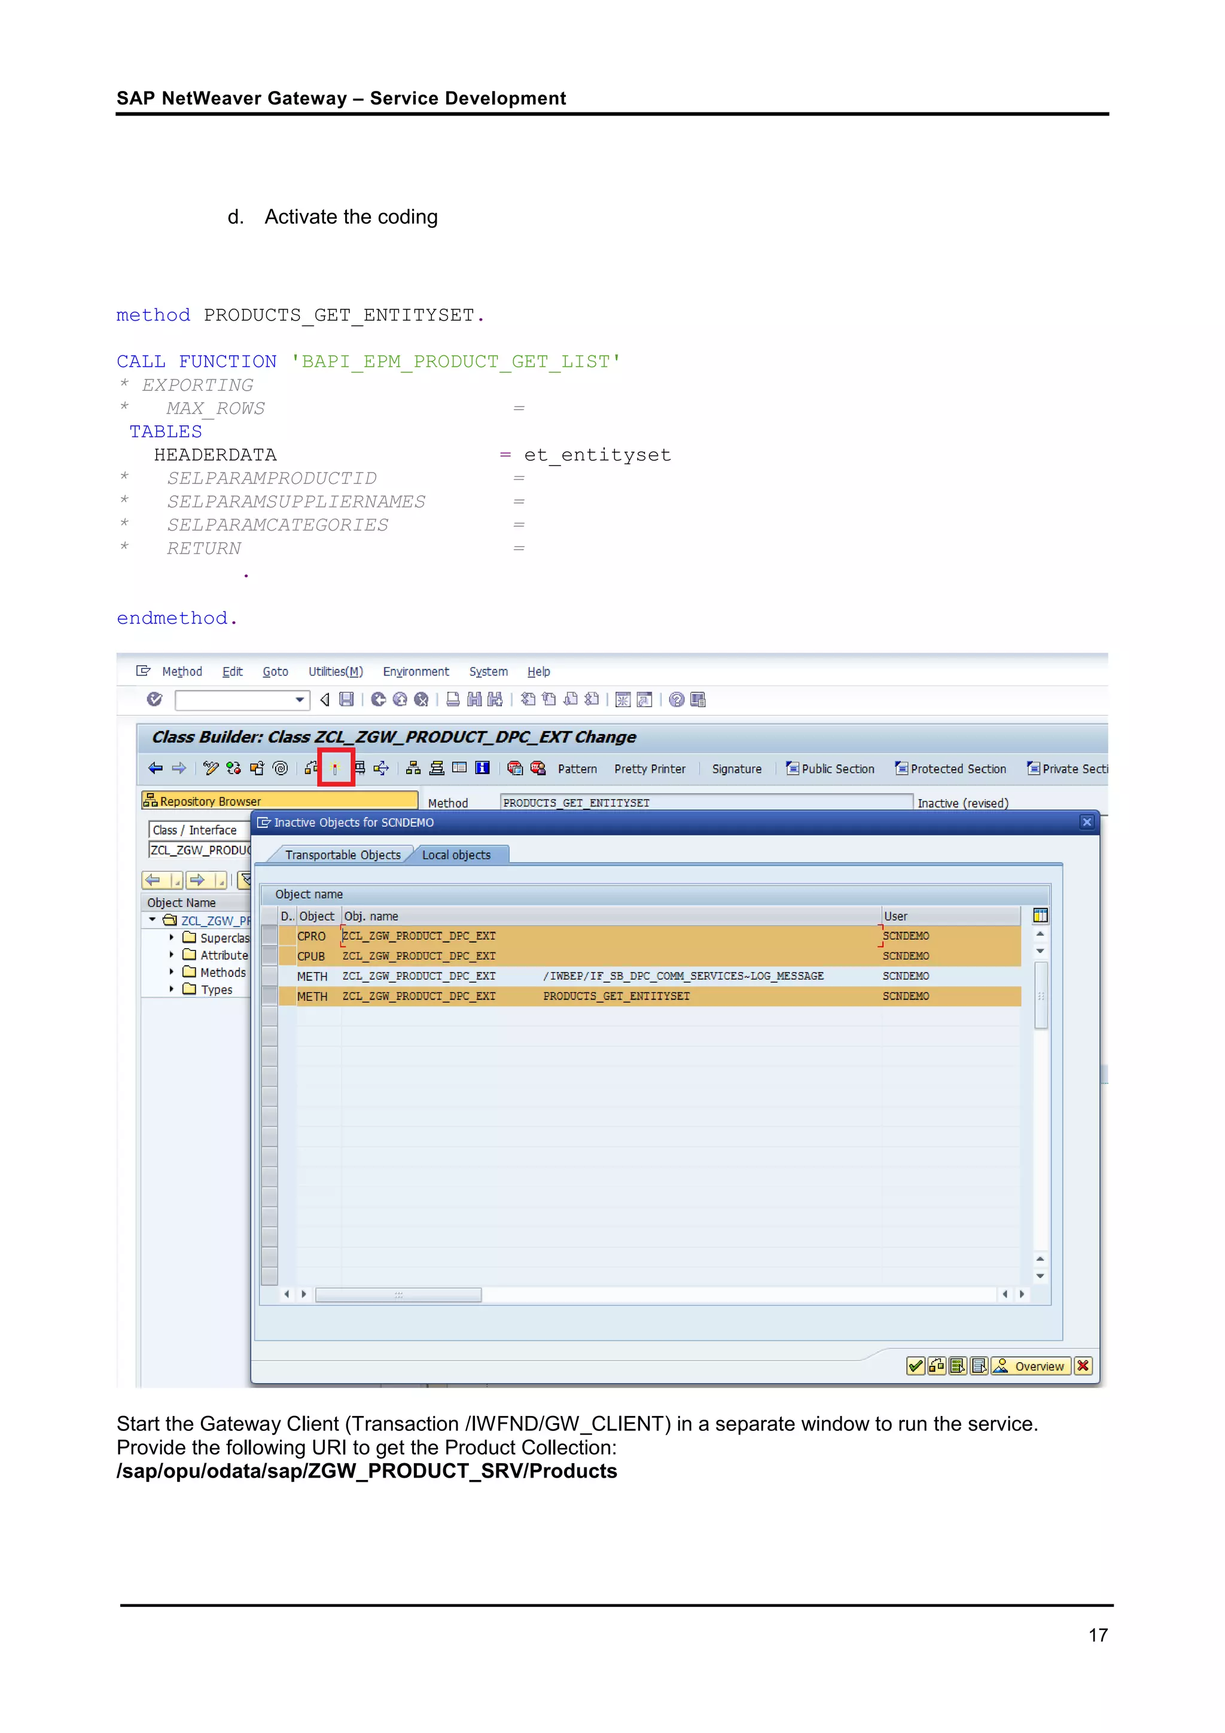Confirm with the green checkmark Continue button
Screen dimensions: 1225x1733
point(916,1366)
